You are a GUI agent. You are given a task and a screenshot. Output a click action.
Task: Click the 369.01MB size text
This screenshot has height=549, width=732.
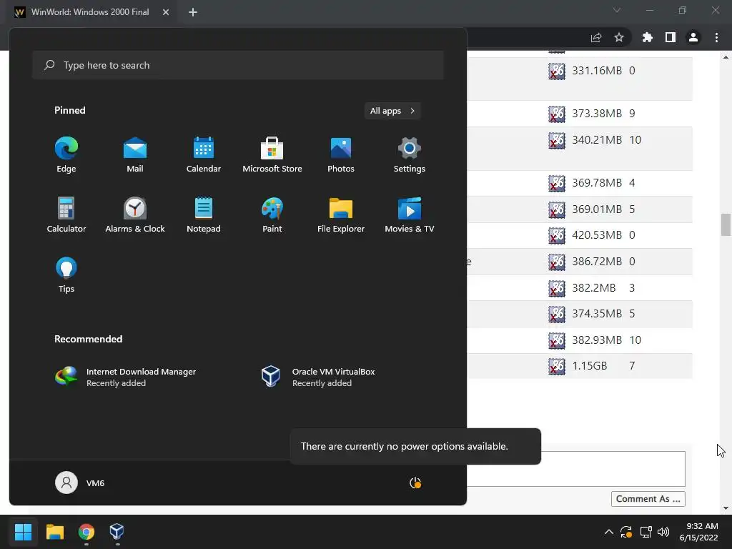coord(597,209)
